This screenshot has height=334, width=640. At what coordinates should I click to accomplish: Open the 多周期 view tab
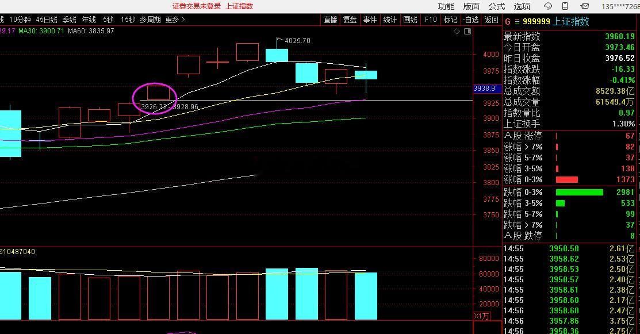pos(150,19)
